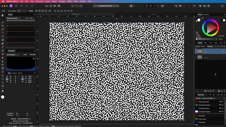Click the Layers panel gear icon
Image resolution: width=226 pixels, height=127 pixels.
click(222, 46)
